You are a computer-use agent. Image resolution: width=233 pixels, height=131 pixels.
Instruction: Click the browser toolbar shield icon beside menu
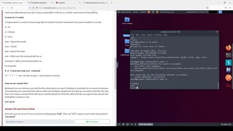click(x=226, y=8)
